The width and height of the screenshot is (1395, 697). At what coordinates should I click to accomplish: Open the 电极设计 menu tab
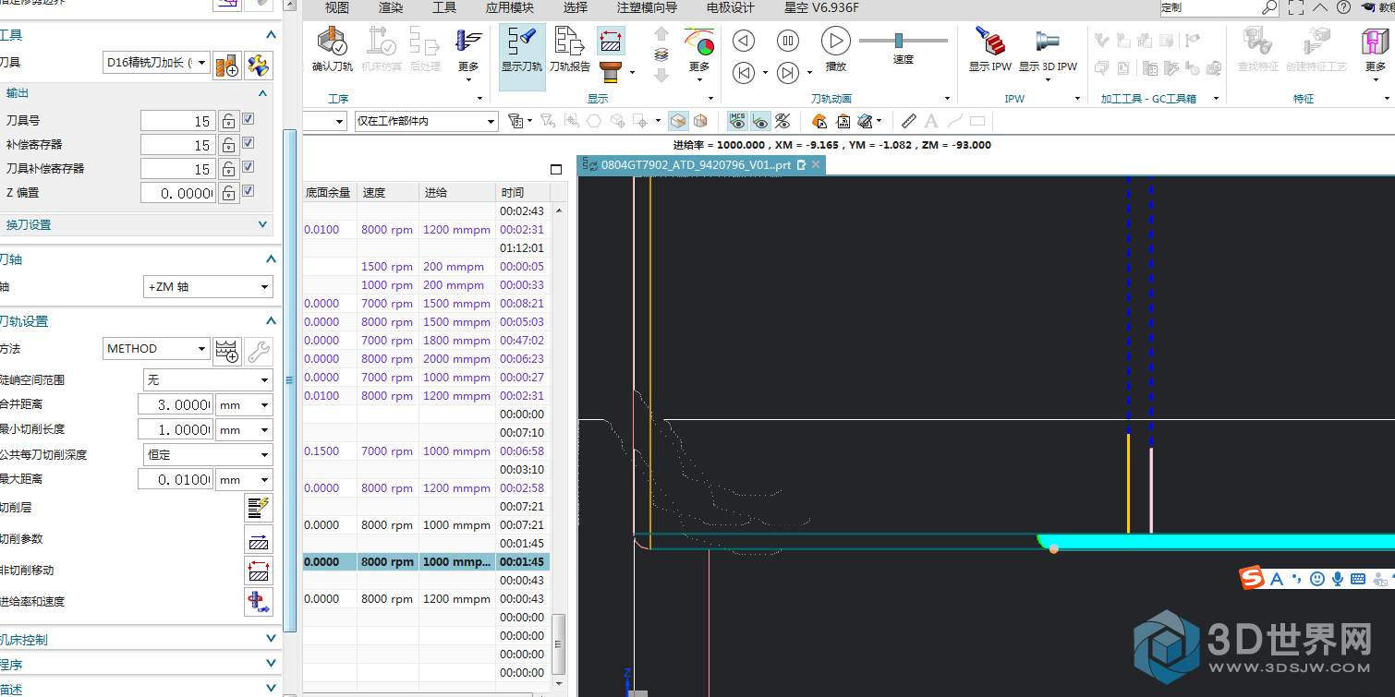(x=731, y=7)
